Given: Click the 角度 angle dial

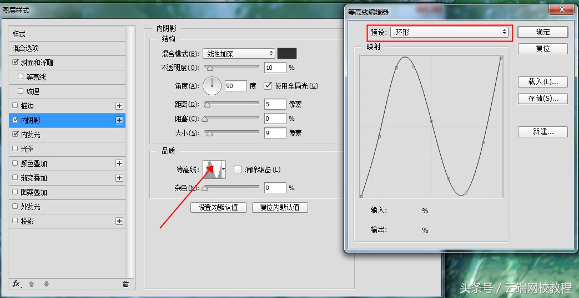Looking at the screenshot, I should click(212, 86).
